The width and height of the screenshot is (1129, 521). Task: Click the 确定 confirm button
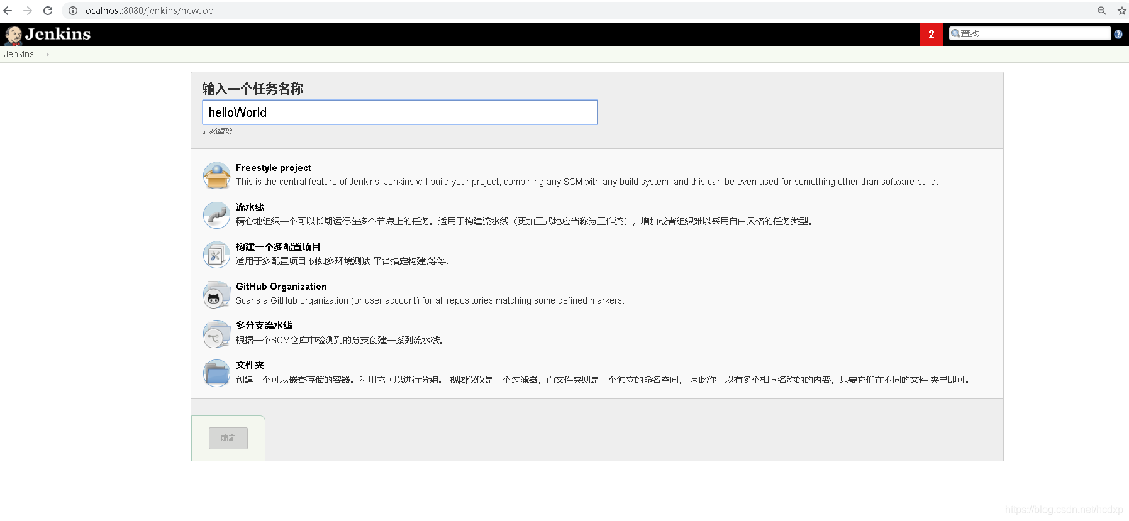pyautogui.click(x=228, y=438)
